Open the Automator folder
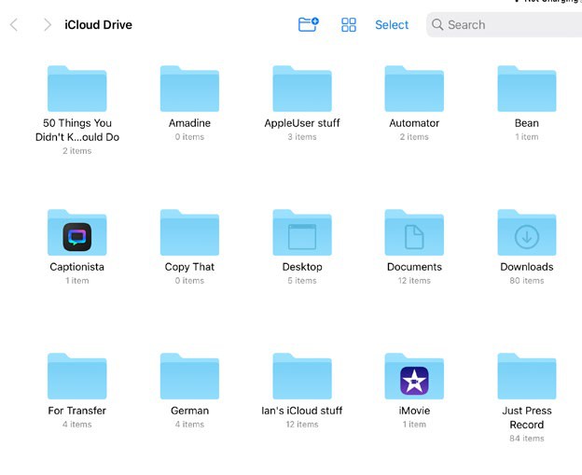This screenshot has height=475, width=582. coord(414,90)
